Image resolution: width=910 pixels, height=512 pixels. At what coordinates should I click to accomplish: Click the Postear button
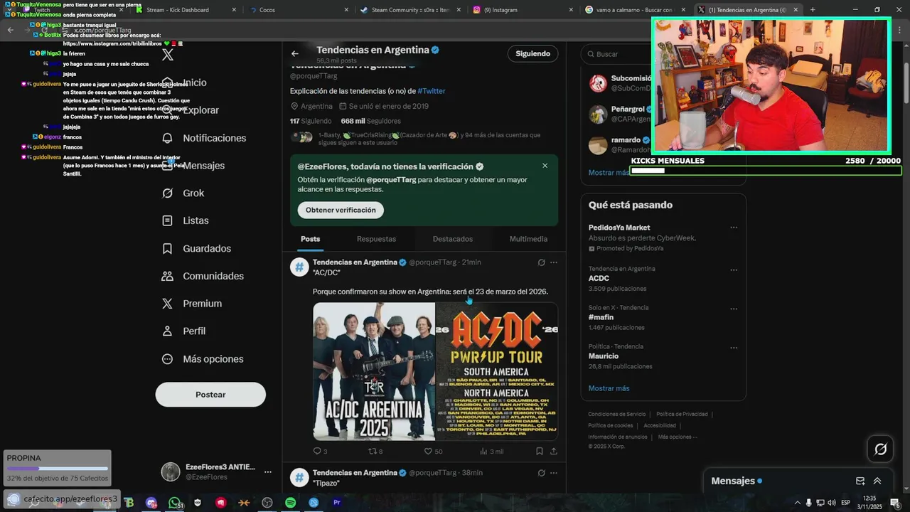pos(210,395)
